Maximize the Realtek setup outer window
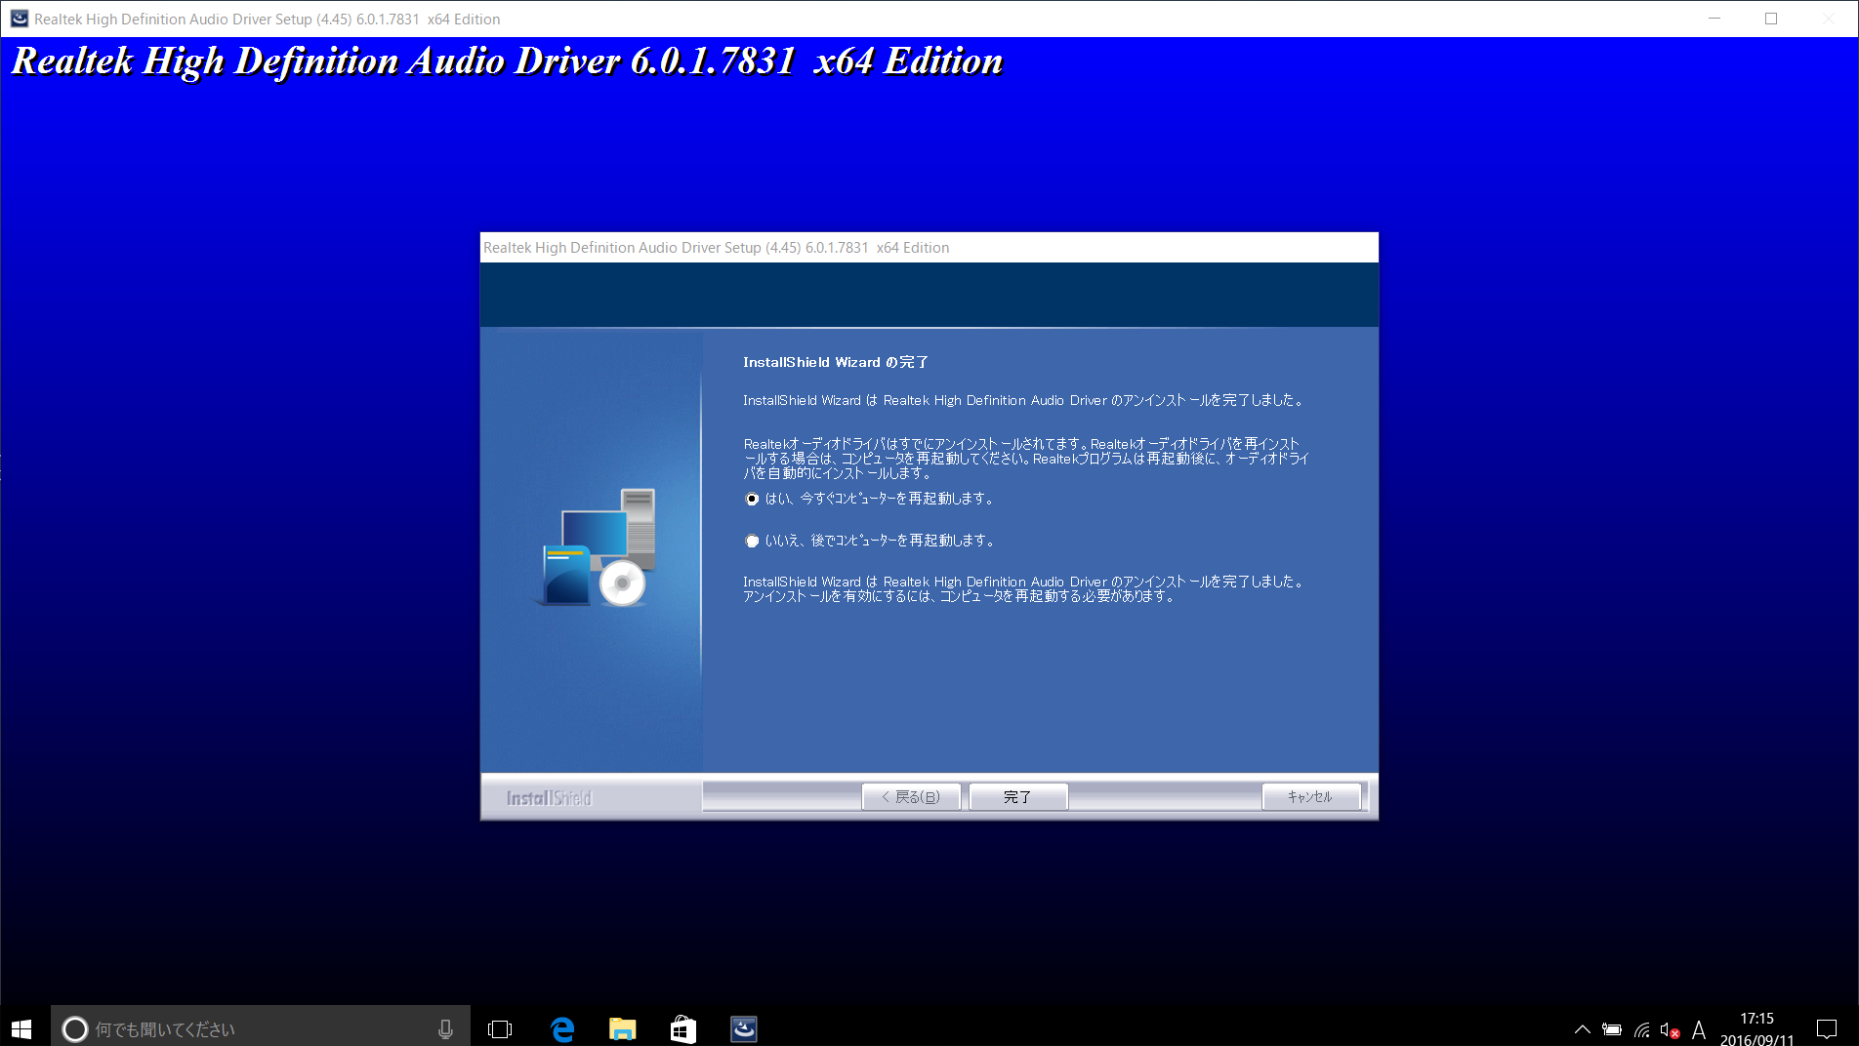 point(1771,19)
